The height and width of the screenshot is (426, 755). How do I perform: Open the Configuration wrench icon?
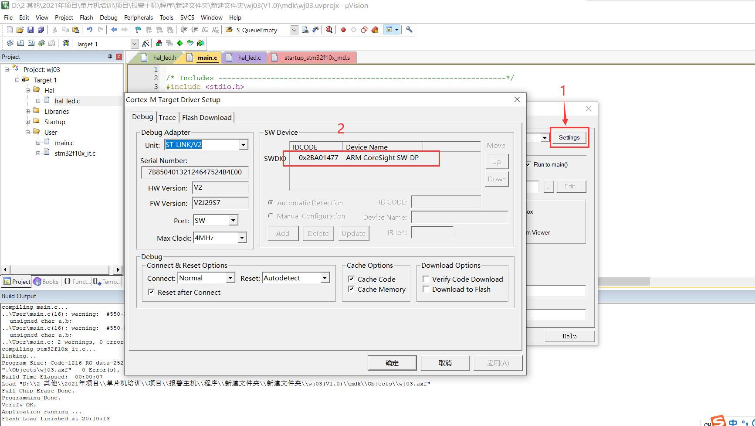[x=409, y=30]
